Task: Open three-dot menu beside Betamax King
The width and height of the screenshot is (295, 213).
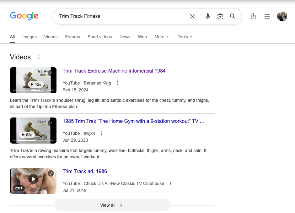Action: 117,83
